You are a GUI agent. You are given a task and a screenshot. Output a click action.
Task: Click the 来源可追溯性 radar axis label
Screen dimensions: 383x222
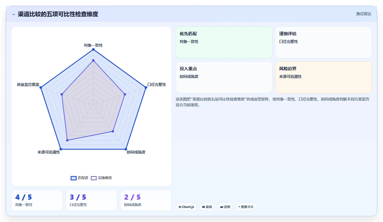(x=49, y=152)
